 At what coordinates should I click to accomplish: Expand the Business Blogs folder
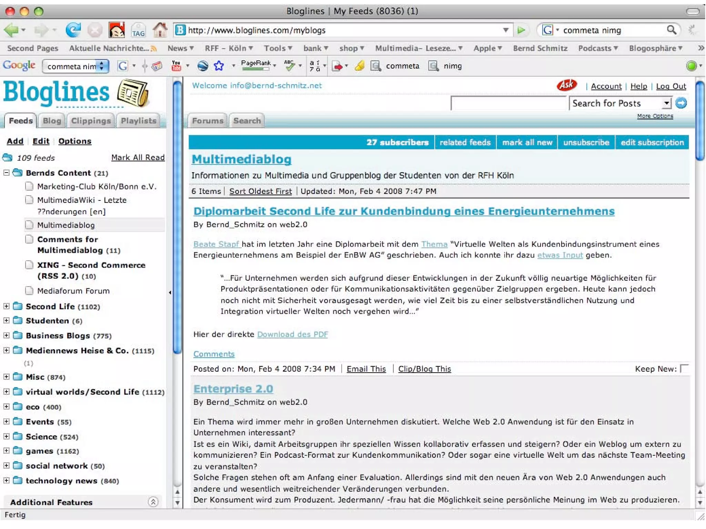point(6,335)
